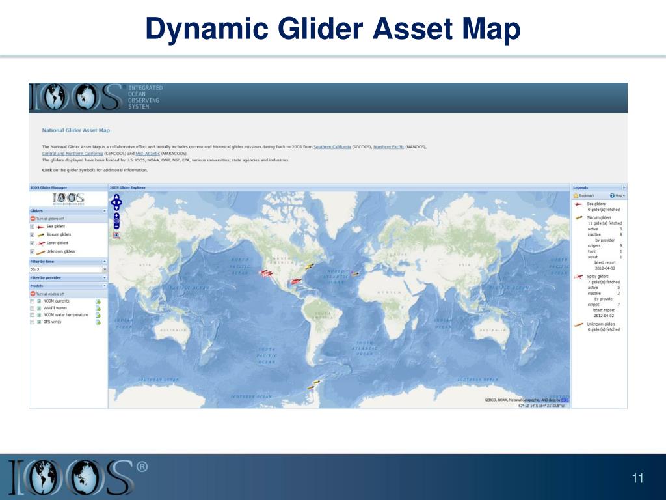Click the glider marker west of Portugal
This screenshot has width=666, height=500.
click(x=355, y=274)
